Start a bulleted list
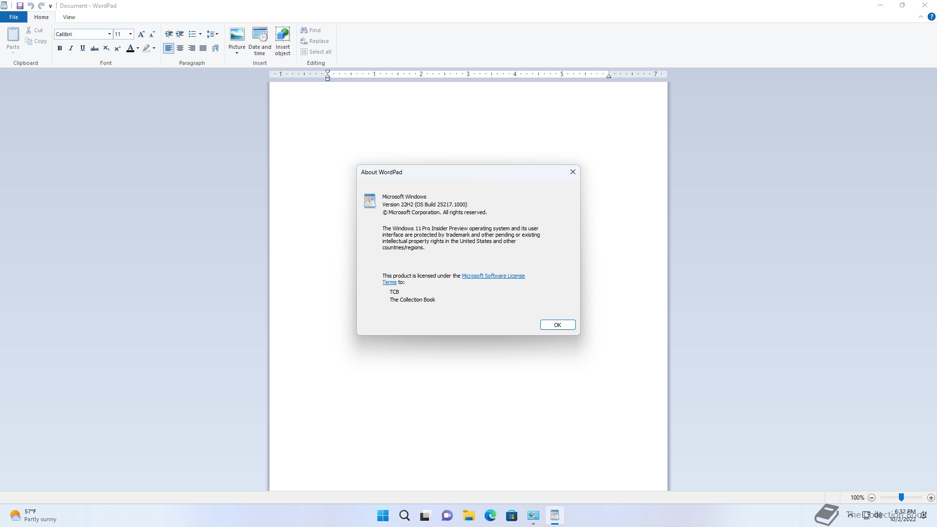The width and height of the screenshot is (937, 527). coord(192,34)
